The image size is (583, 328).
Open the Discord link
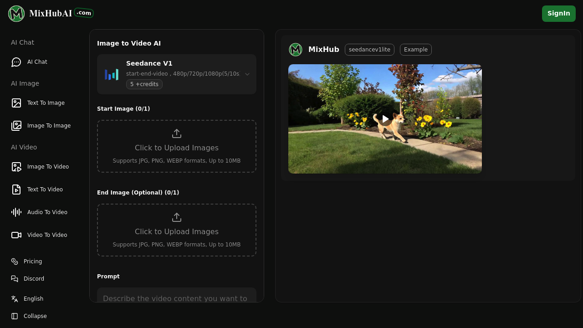pos(34,279)
